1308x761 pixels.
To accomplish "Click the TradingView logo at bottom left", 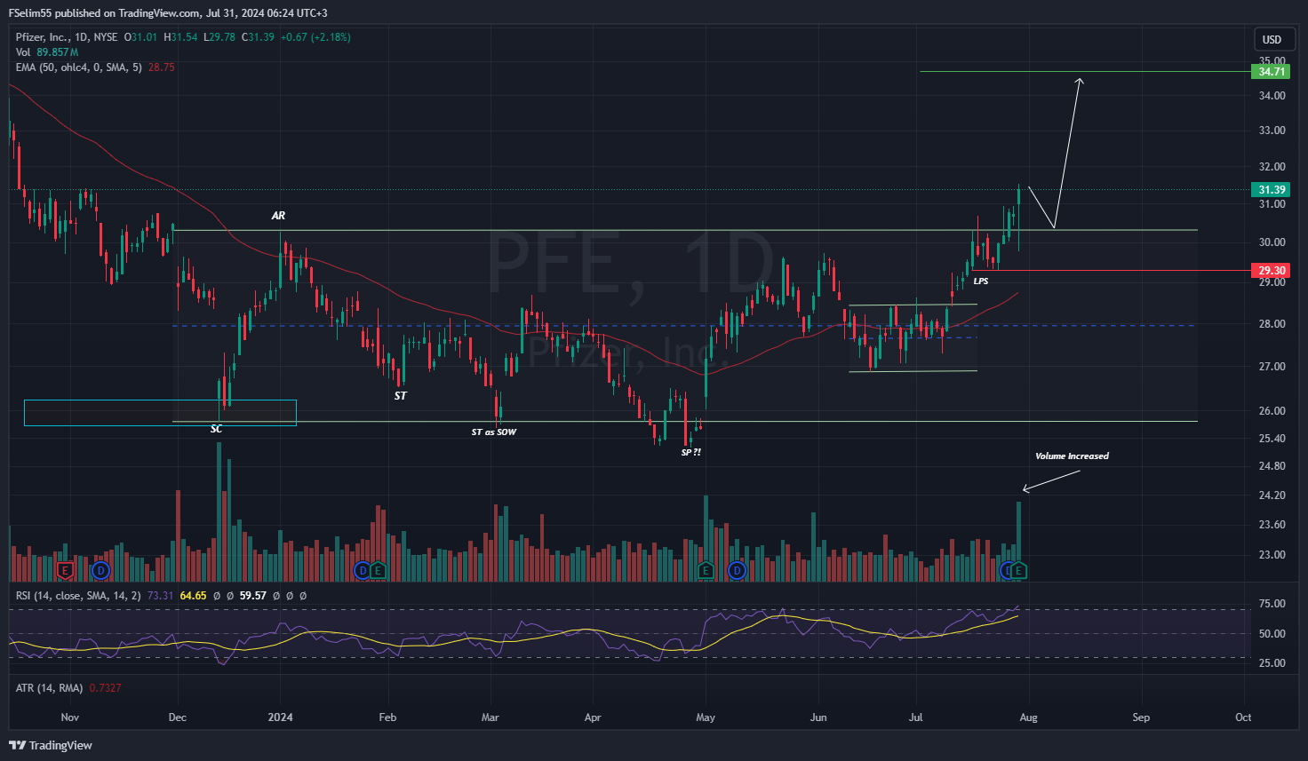I will (x=51, y=745).
